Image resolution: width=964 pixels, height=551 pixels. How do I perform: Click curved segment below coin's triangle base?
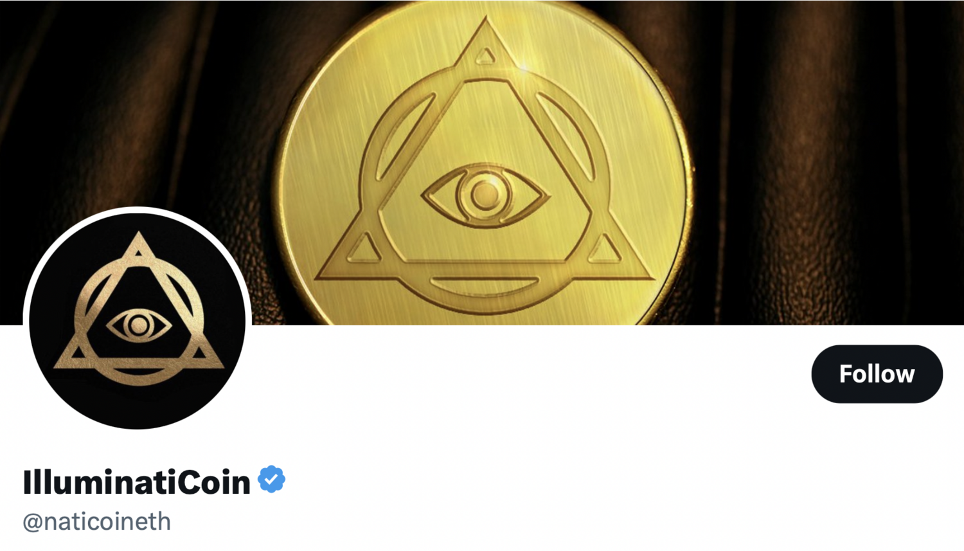[484, 284]
